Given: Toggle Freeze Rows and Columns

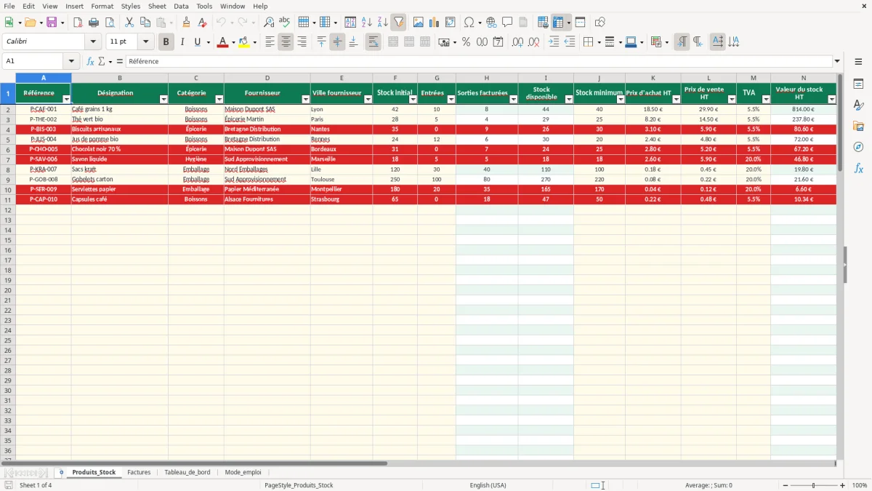Looking at the screenshot, I should 558,23.
